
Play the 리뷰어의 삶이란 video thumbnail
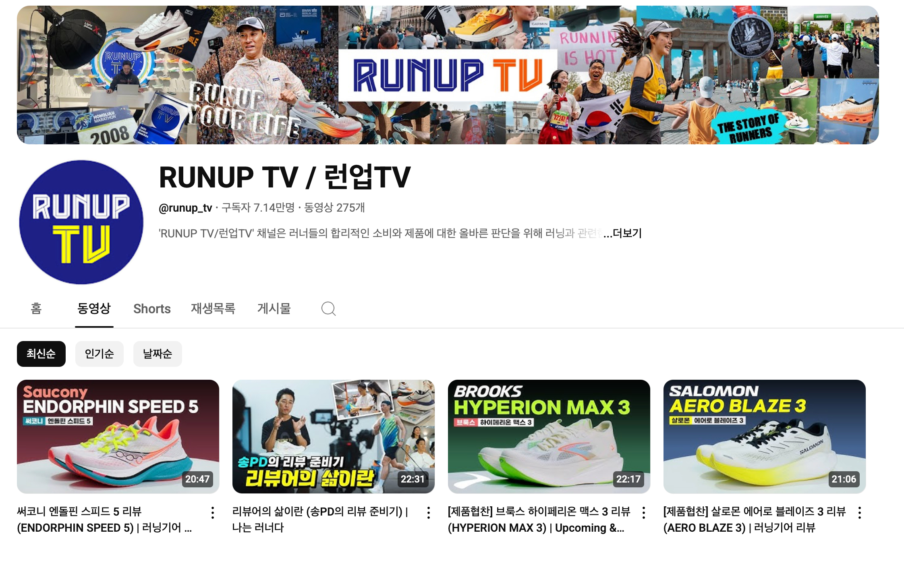(x=334, y=437)
